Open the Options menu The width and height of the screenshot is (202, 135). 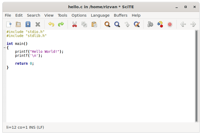coord(79,15)
